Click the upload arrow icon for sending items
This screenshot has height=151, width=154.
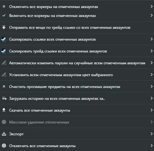4,27
